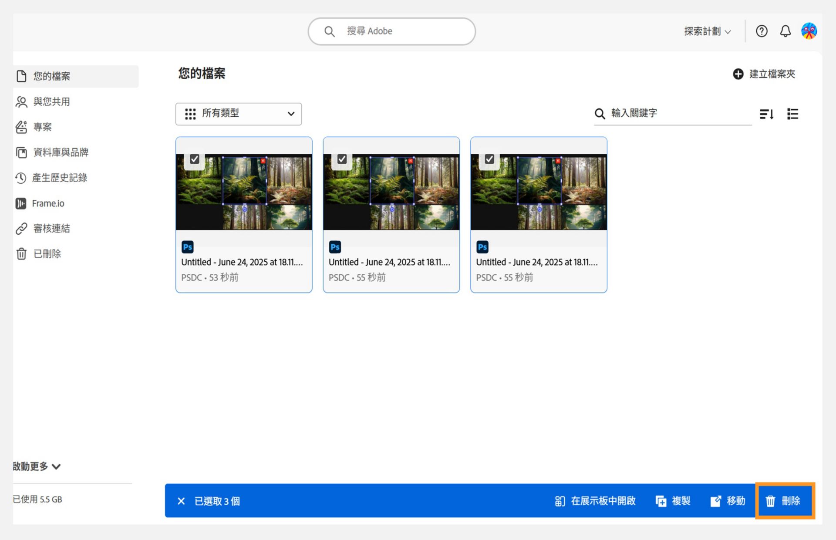This screenshot has width=836, height=540.
Task: Click the X to clear the 已選取 3 個 selection
Action: pyautogui.click(x=181, y=501)
